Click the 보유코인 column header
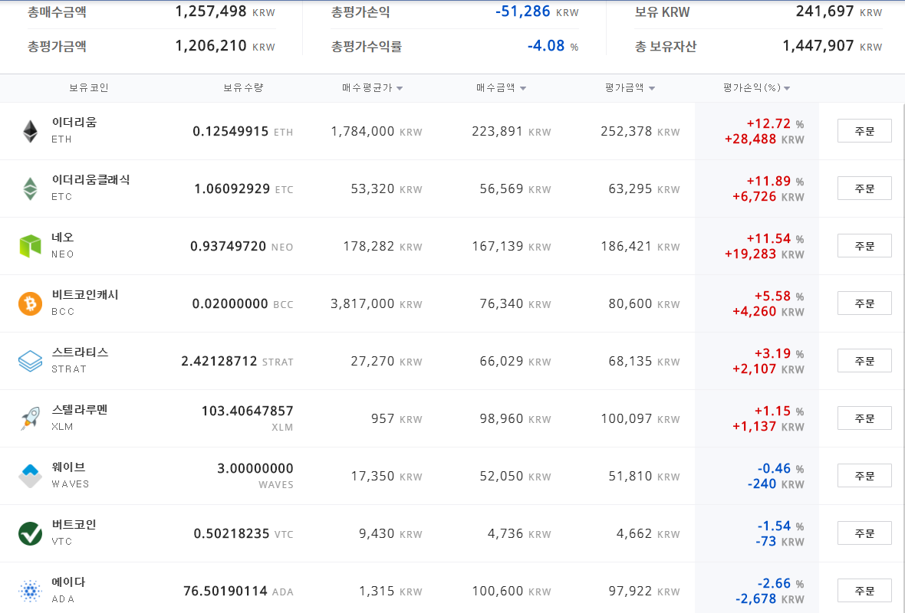 pyautogui.click(x=89, y=87)
